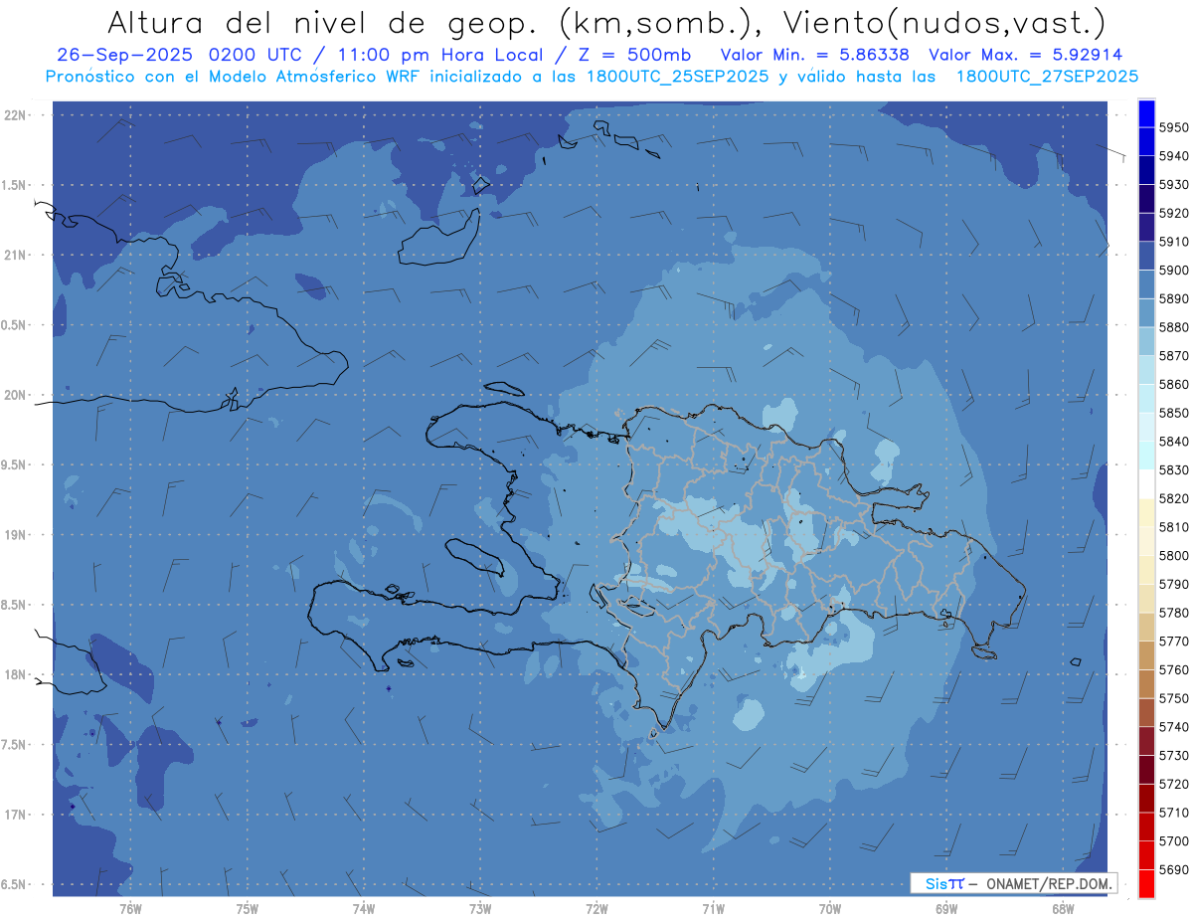Click the 'SisTT - ONAMET/REP.DOM.' credit label
The width and height of the screenshot is (1193, 922).
pos(1013,883)
